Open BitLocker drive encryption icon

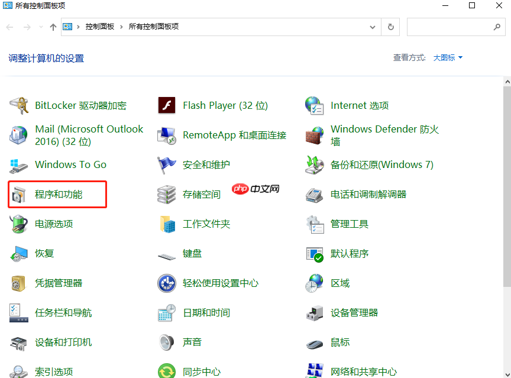19,105
